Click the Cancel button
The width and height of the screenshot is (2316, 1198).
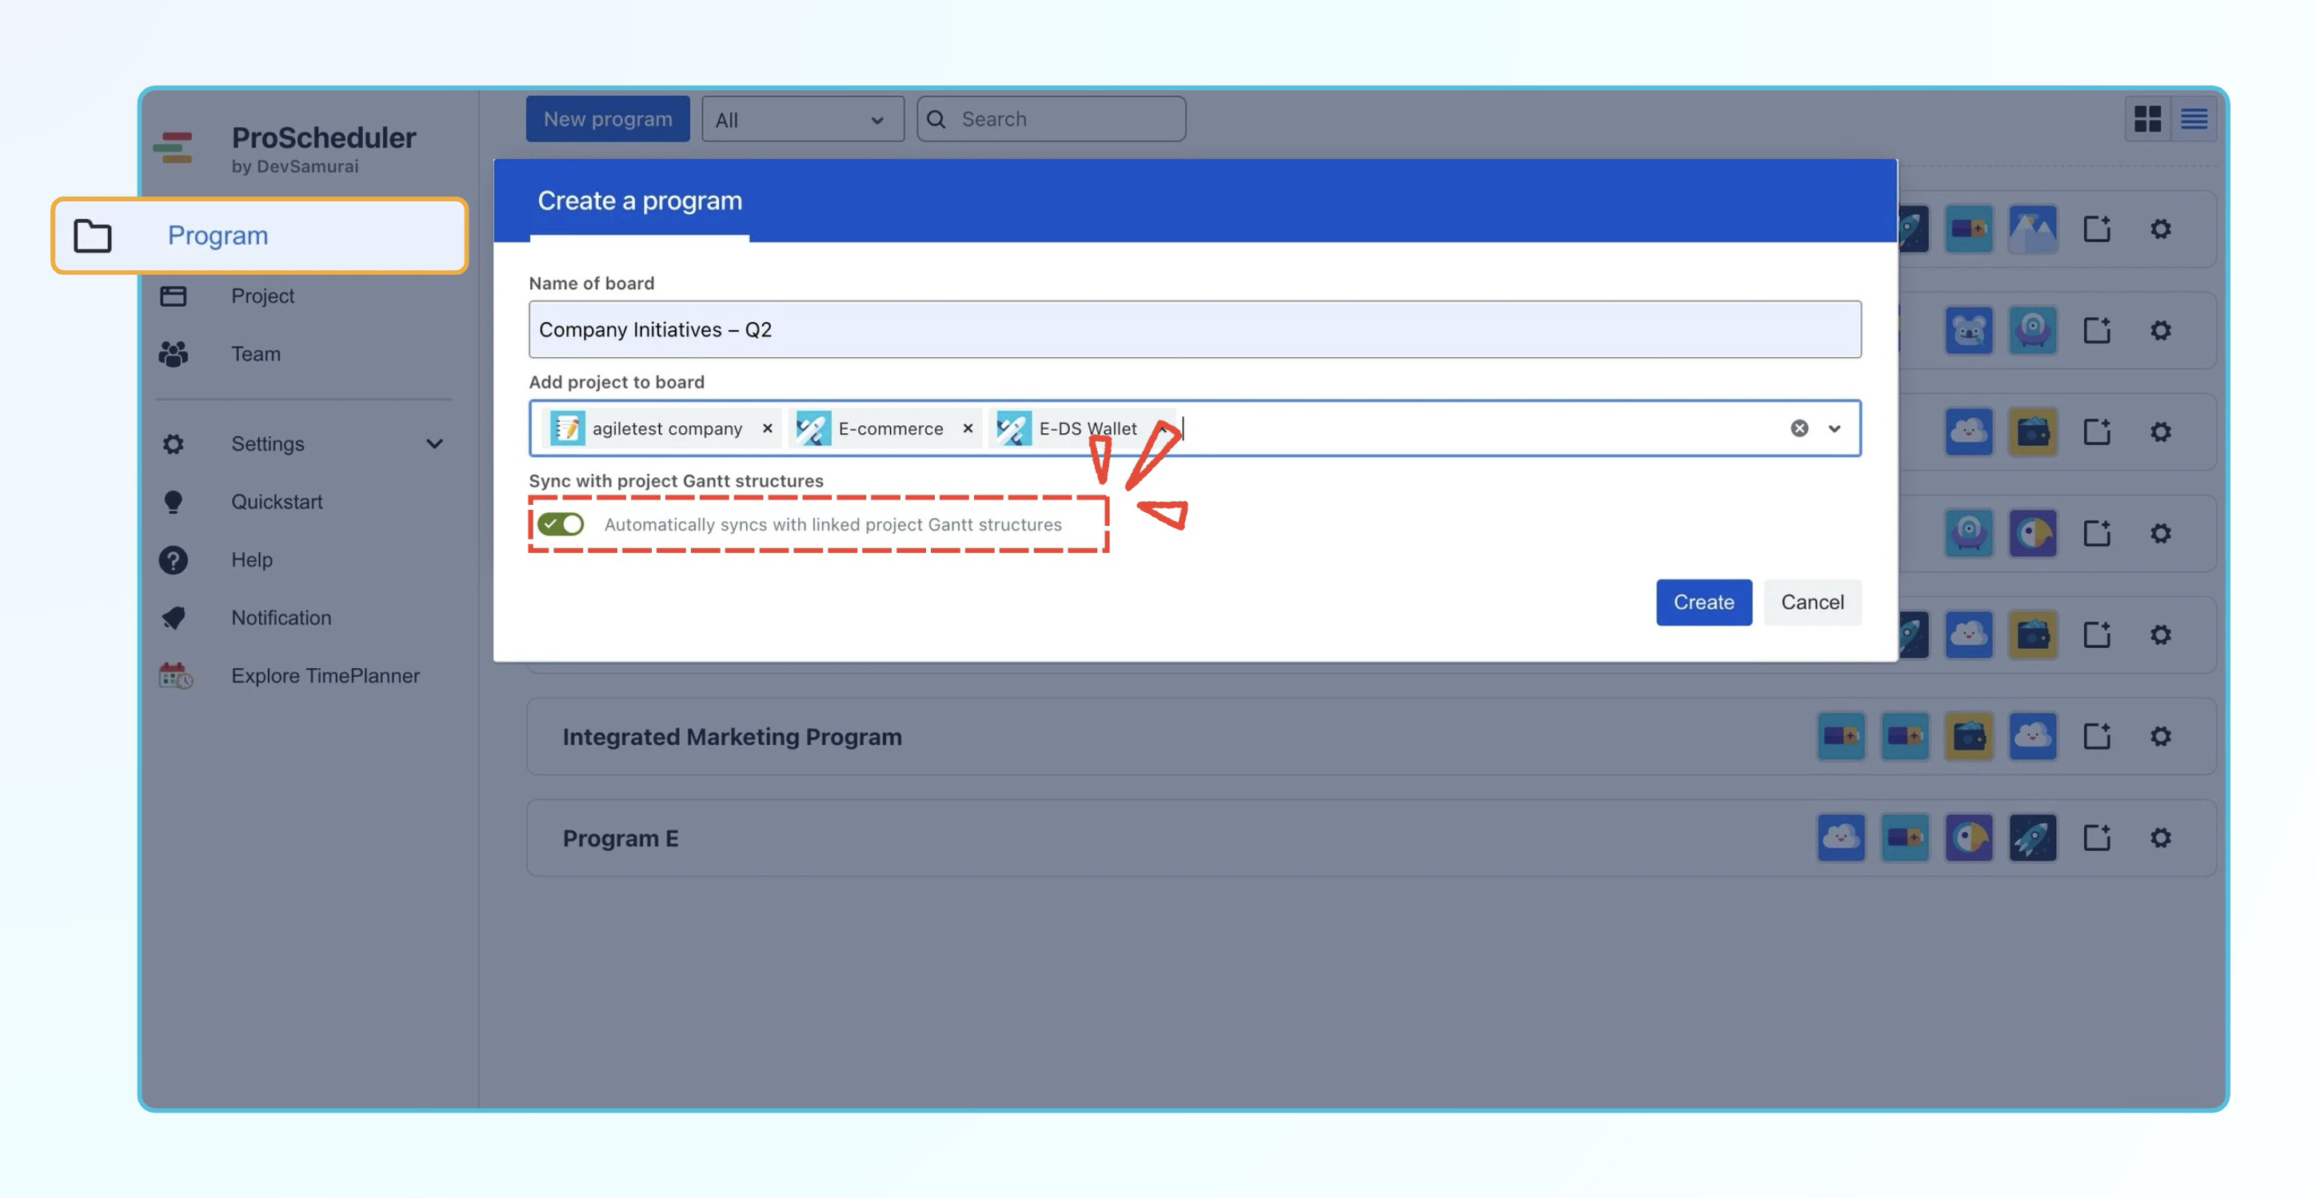click(1811, 602)
